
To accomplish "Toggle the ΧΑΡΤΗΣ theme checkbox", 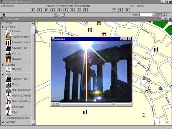I will [x=3, y=122].
